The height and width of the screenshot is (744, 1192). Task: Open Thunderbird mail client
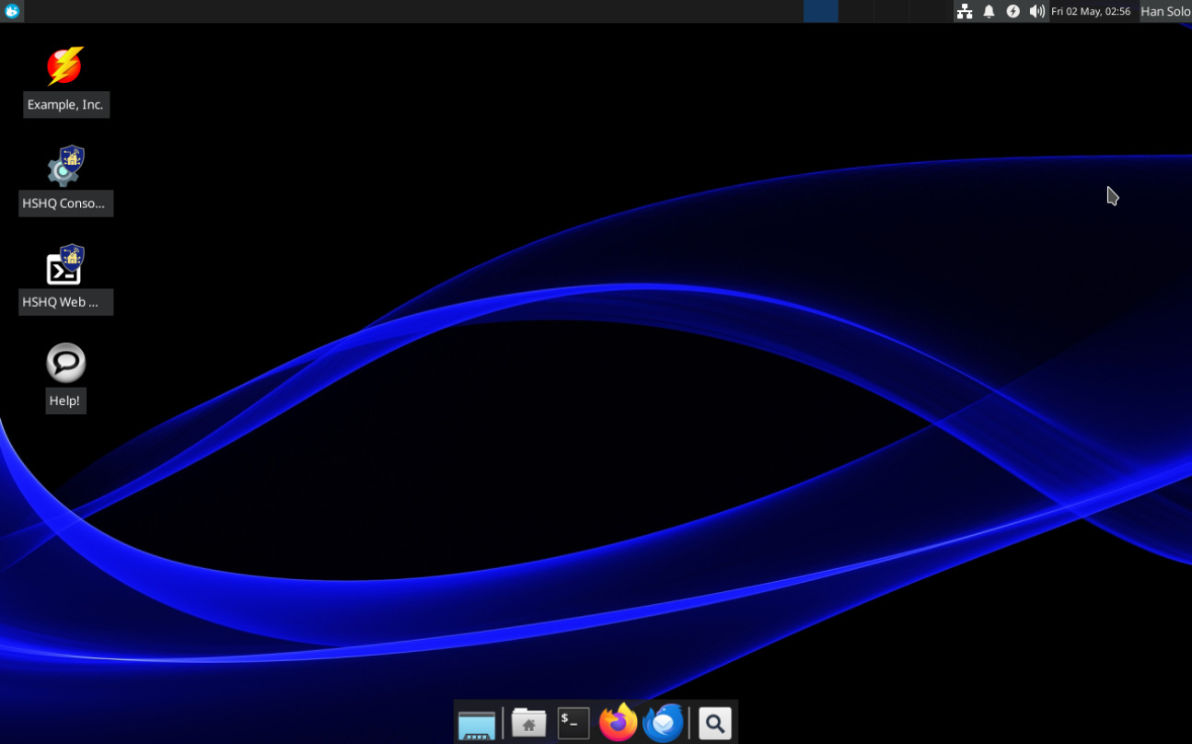[x=664, y=723]
